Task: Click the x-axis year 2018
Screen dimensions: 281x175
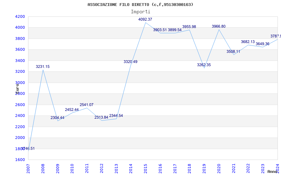Action: [x=190, y=168]
